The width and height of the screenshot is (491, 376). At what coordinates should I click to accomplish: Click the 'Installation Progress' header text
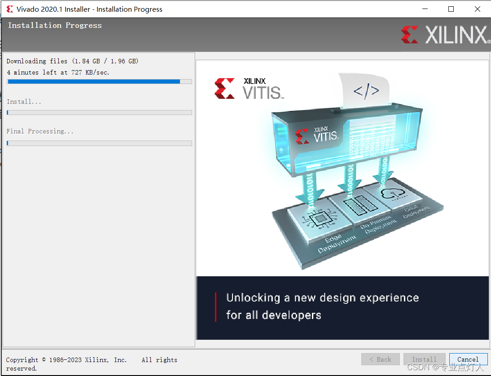coord(55,25)
